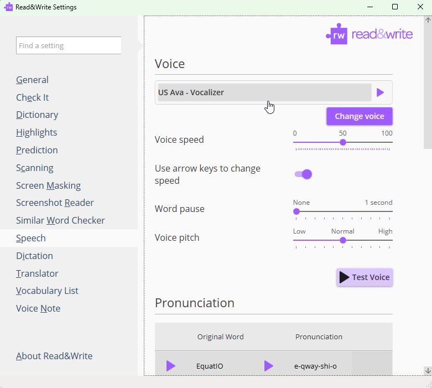Open General settings
The height and width of the screenshot is (388, 432).
32,80
